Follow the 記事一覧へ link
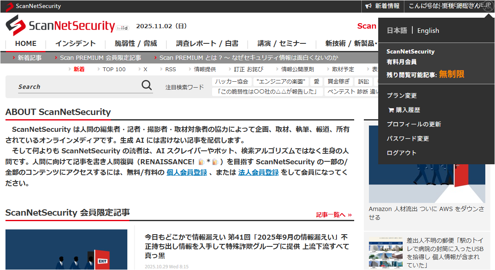Image resolution: width=495 pixels, height=270 pixels. (334, 215)
